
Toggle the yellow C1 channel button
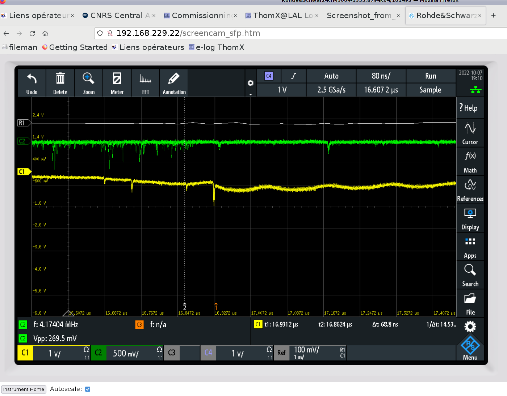tap(25, 353)
